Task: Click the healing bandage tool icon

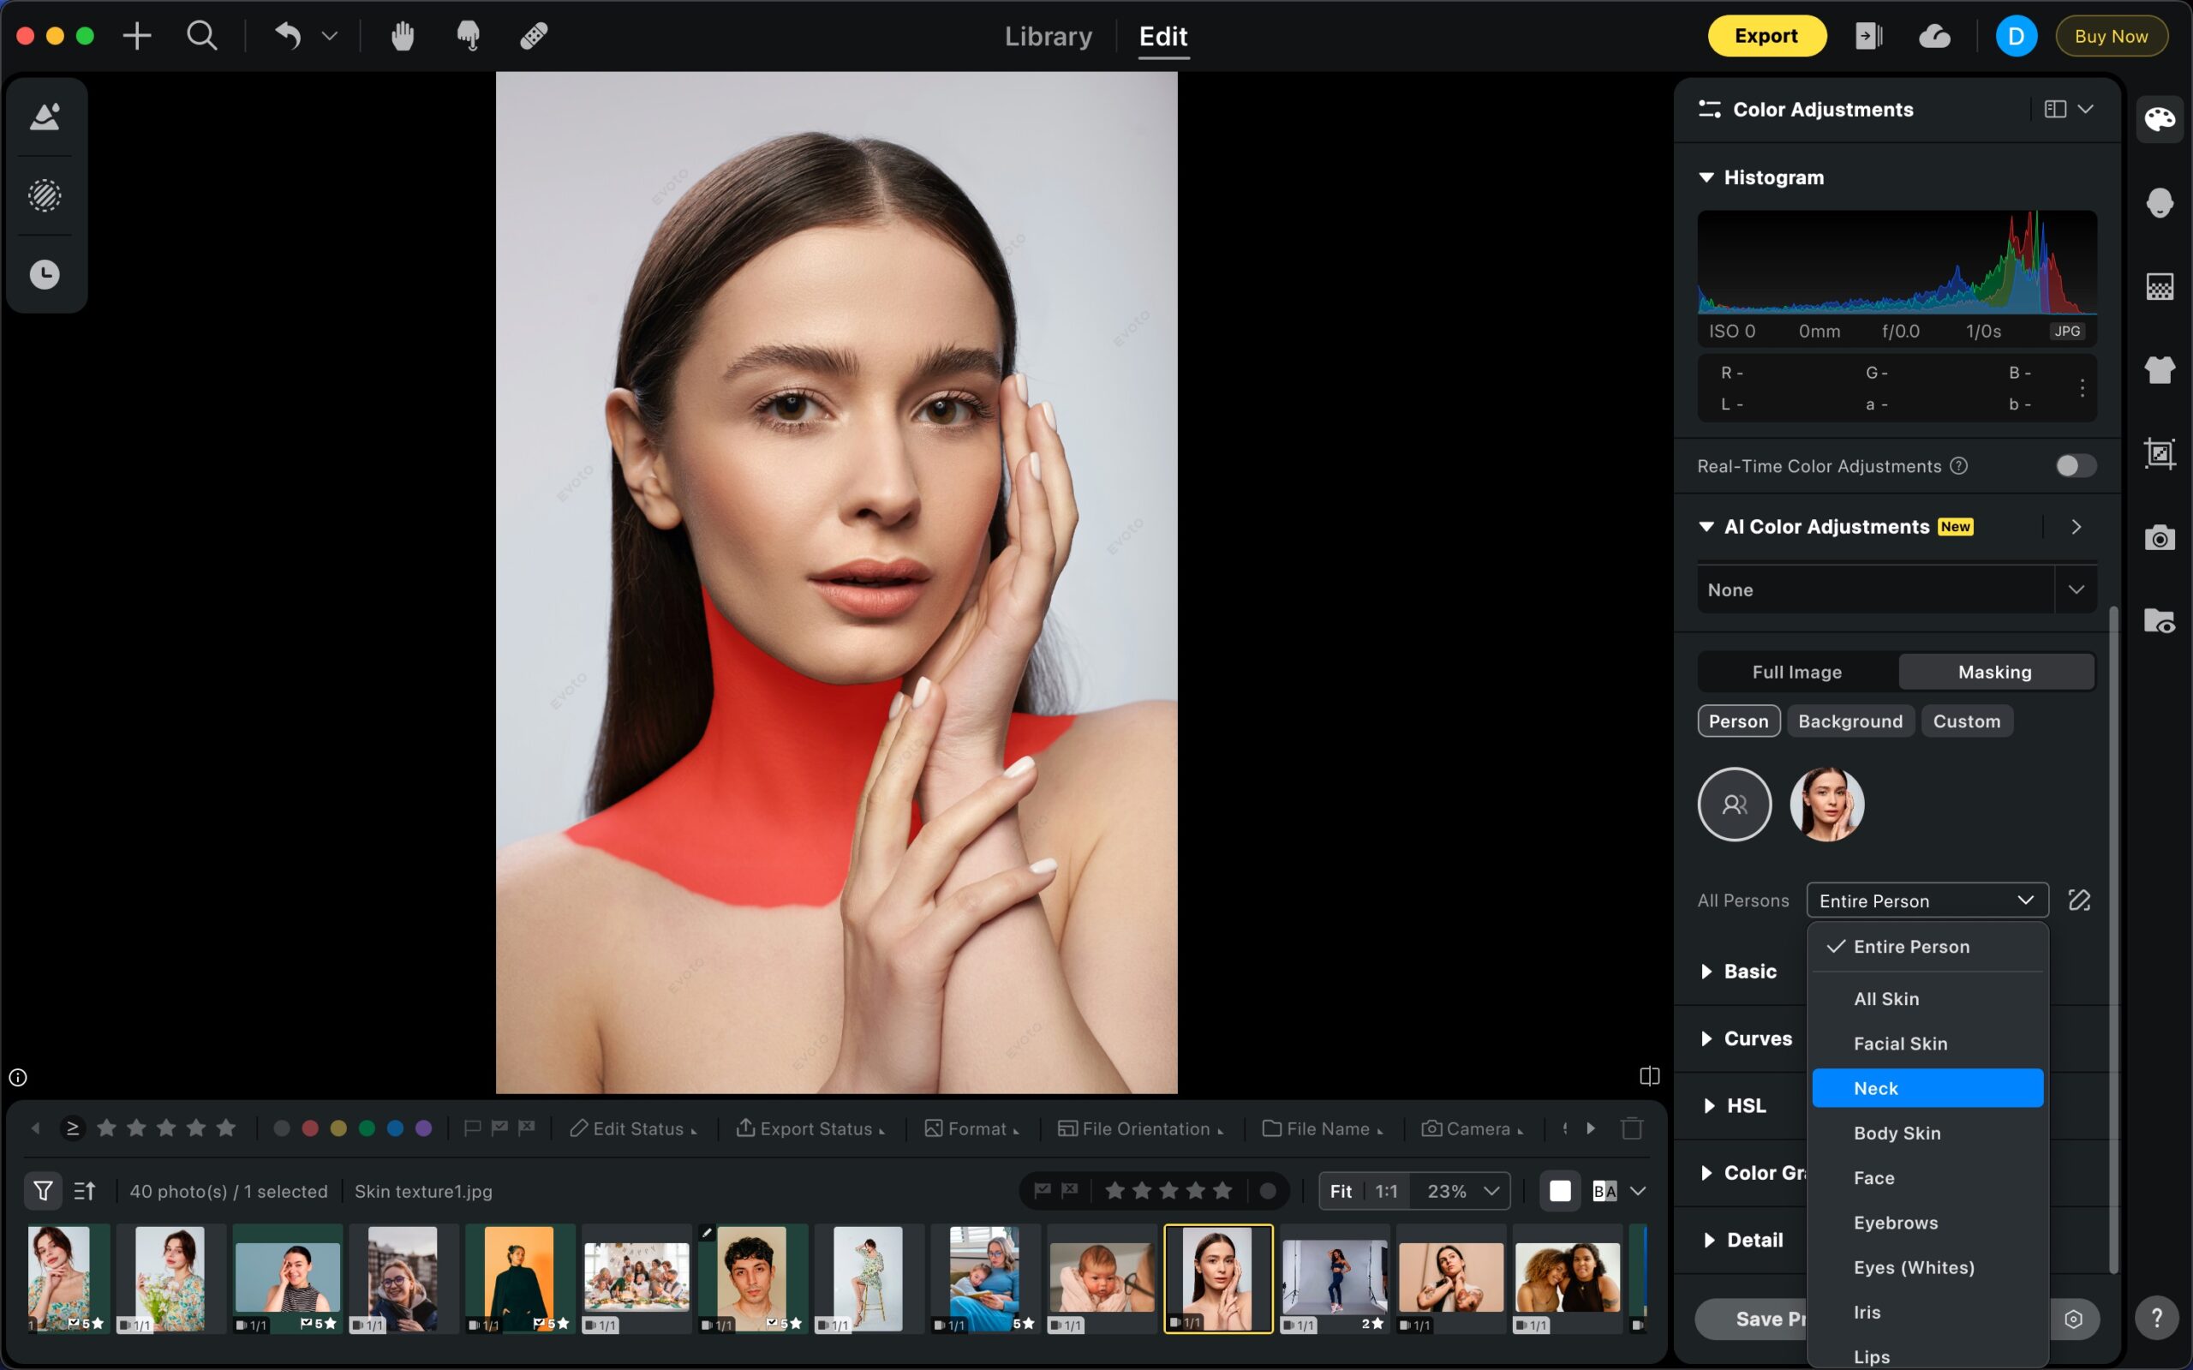Action: 534,36
